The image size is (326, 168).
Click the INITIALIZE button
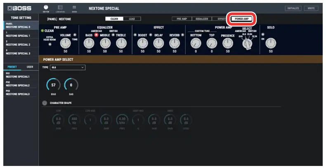click(x=293, y=8)
